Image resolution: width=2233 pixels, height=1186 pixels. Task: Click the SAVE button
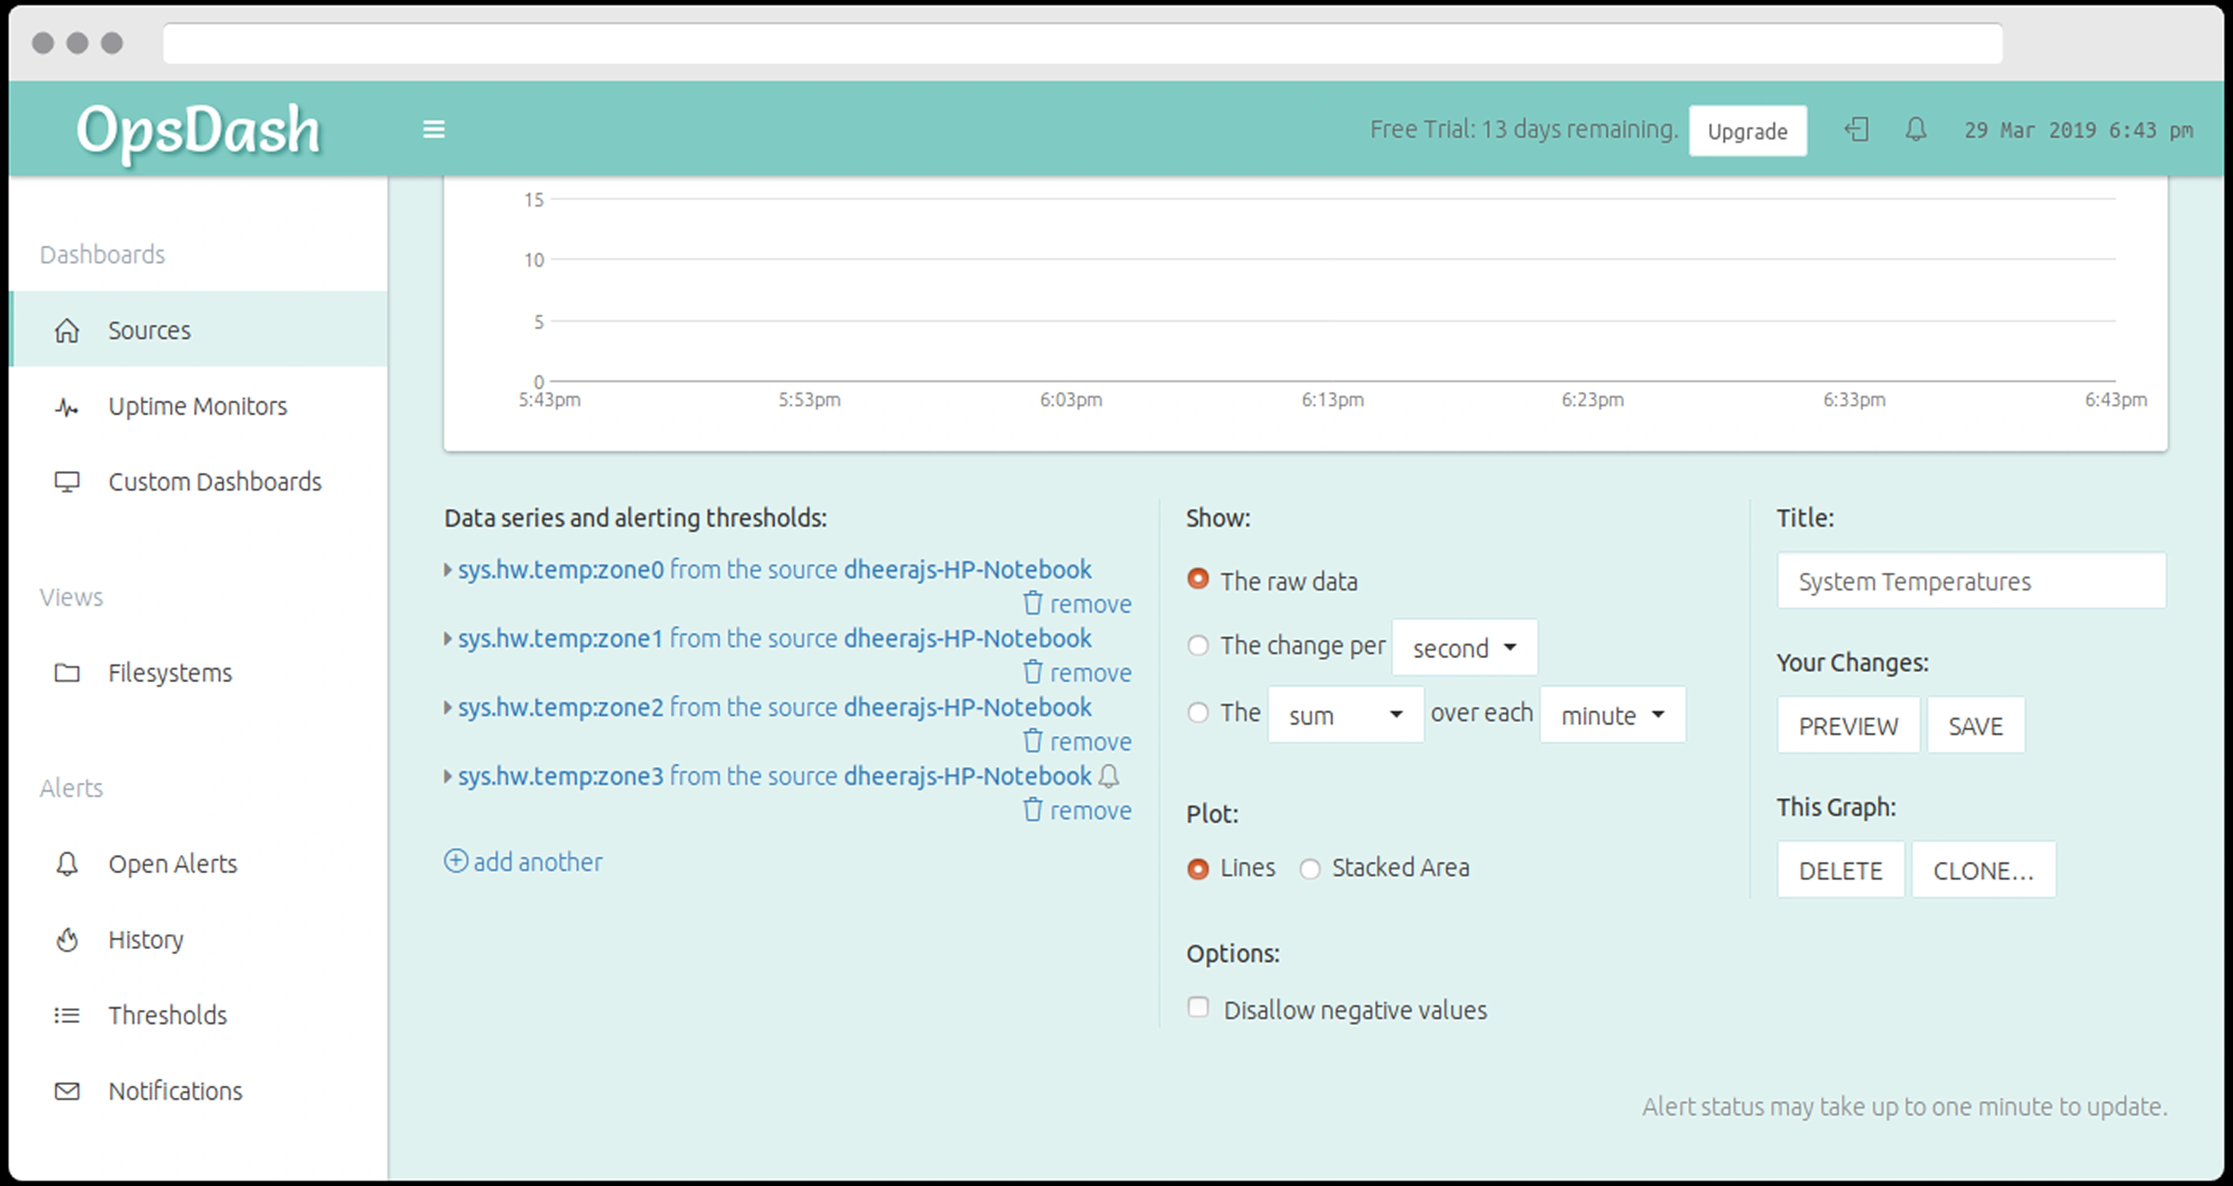pyautogui.click(x=1975, y=726)
